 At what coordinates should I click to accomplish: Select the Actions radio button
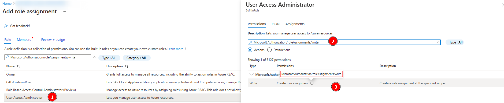click(x=250, y=50)
